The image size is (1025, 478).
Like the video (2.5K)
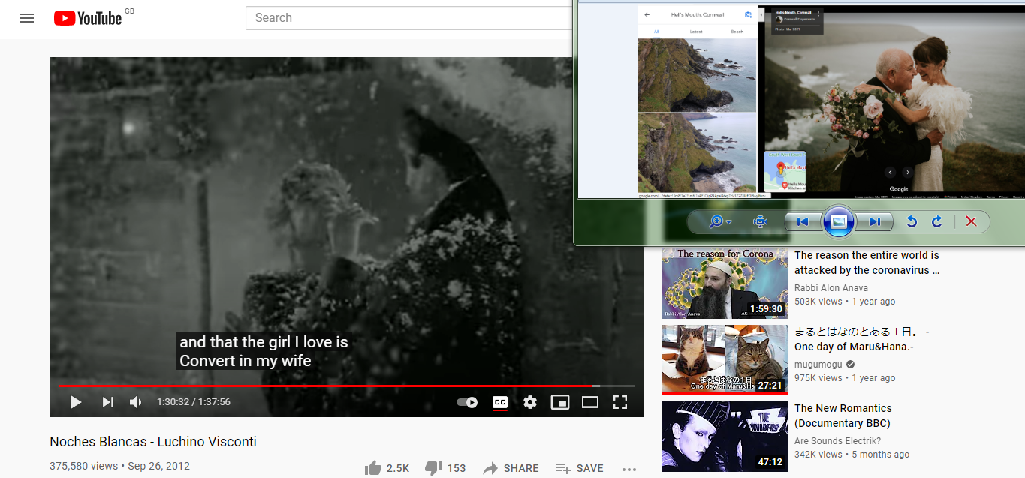pyautogui.click(x=387, y=468)
